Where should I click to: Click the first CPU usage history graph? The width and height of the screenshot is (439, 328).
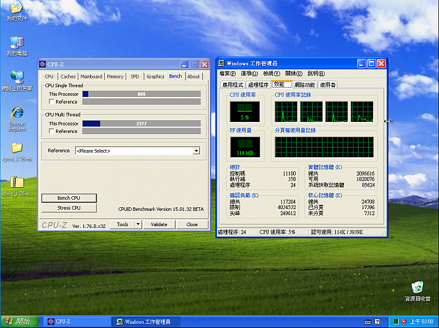[x=286, y=112]
